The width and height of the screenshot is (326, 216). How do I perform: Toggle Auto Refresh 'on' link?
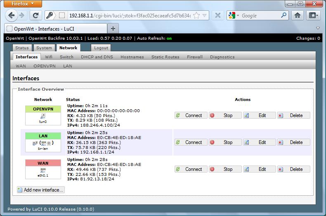pos(169,38)
